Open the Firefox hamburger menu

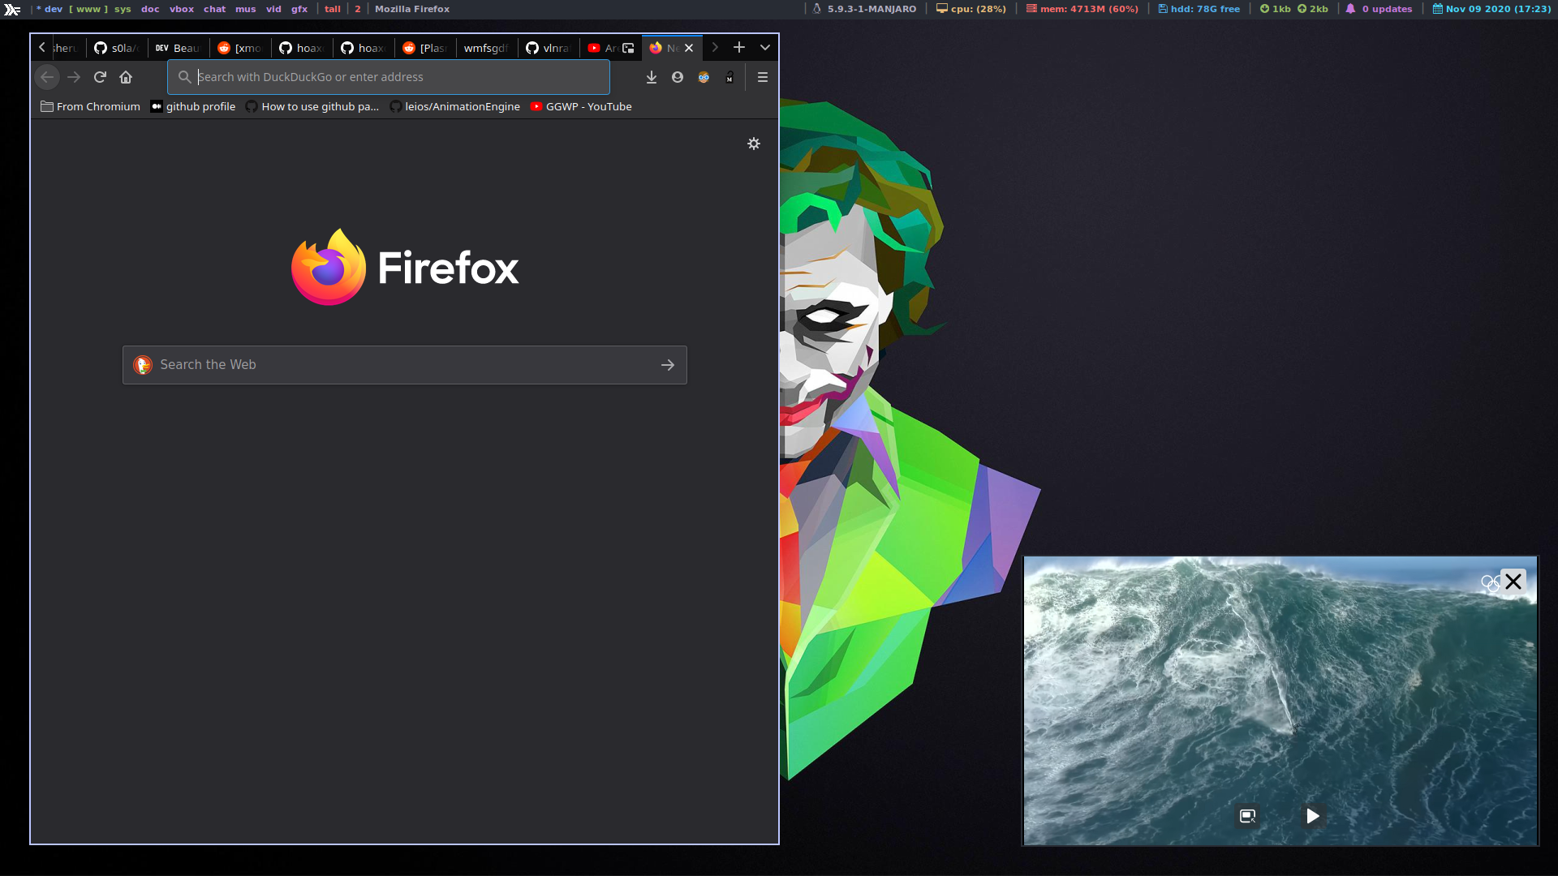pyautogui.click(x=762, y=77)
